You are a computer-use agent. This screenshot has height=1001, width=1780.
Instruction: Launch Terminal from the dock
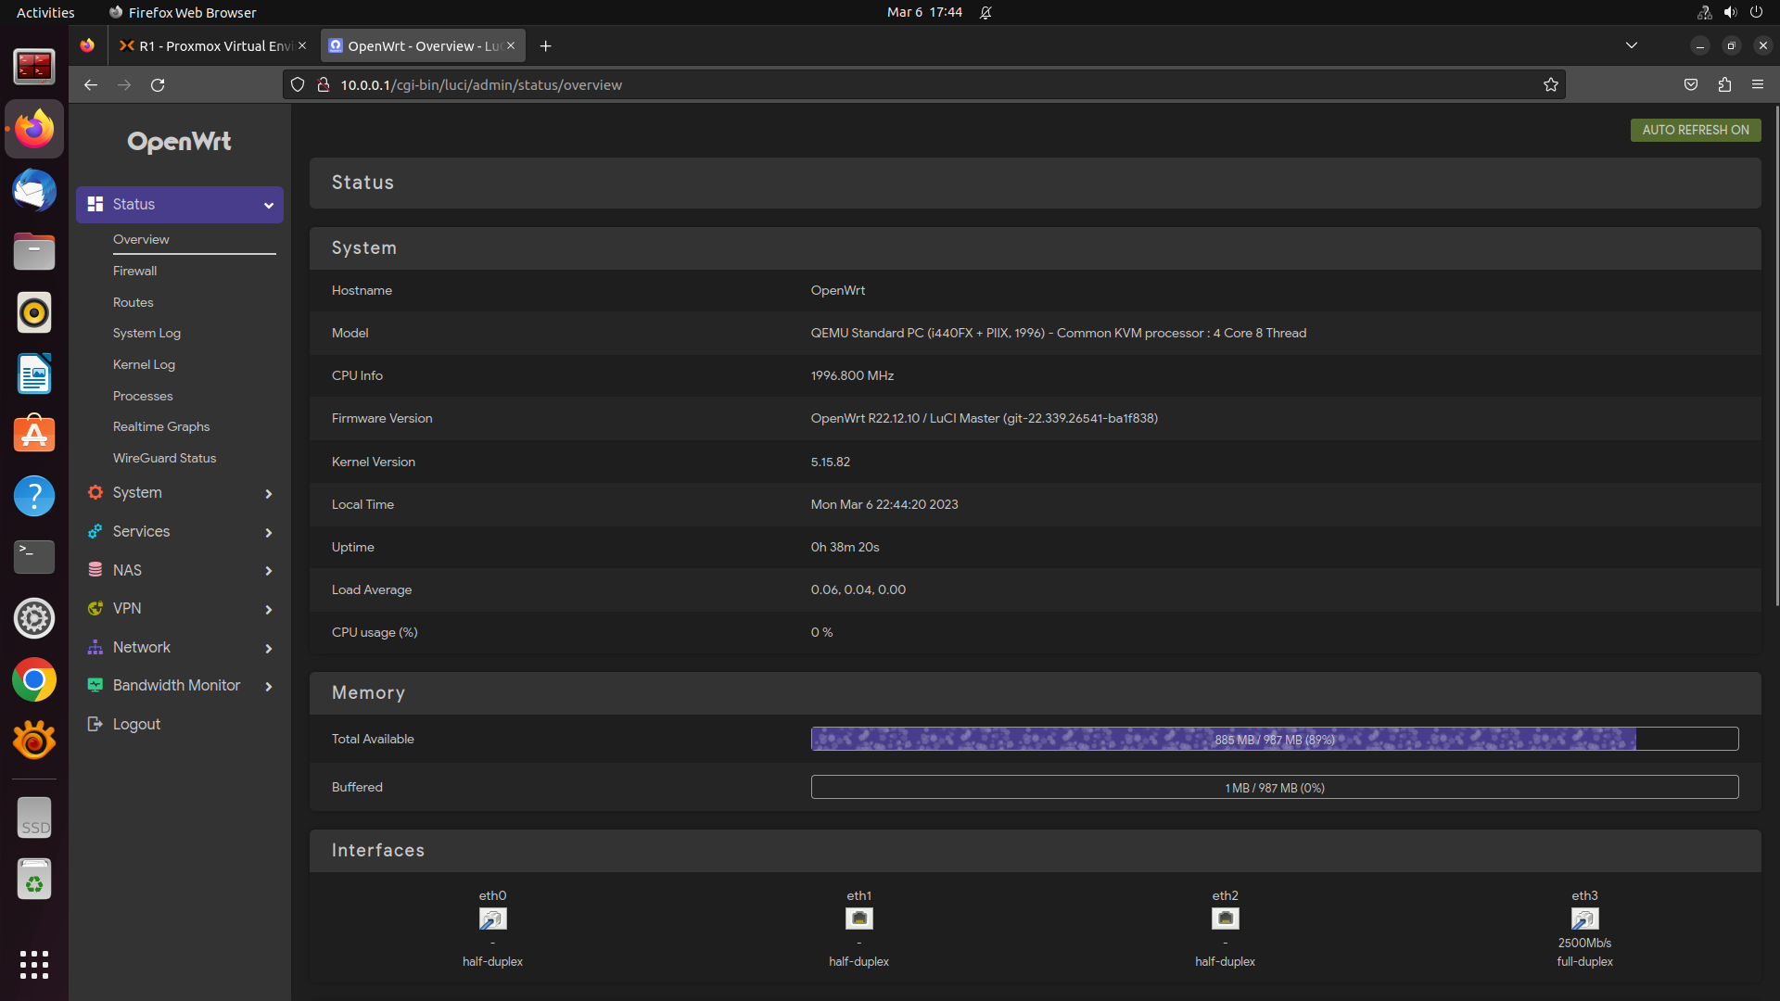(x=34, y=557)
